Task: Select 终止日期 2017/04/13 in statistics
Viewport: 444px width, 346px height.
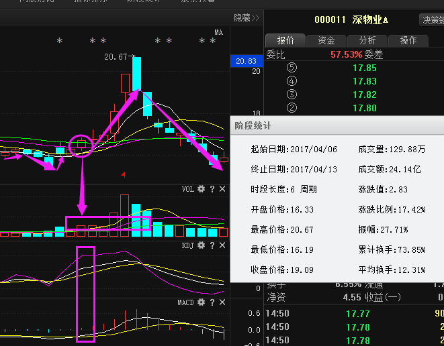Action: pos(294,169)
